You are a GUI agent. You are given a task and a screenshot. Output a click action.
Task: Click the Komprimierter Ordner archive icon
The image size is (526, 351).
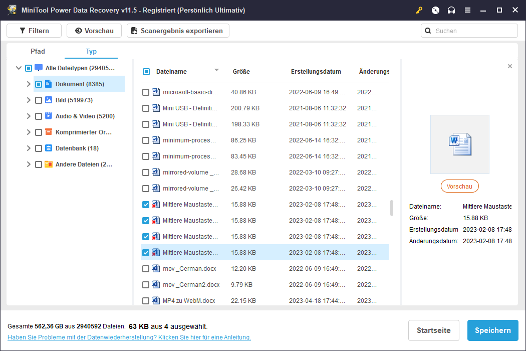point(48,132)
